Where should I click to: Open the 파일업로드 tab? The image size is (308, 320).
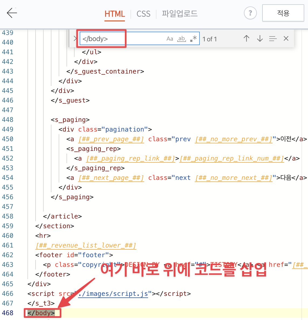click(x=180, y=14)
